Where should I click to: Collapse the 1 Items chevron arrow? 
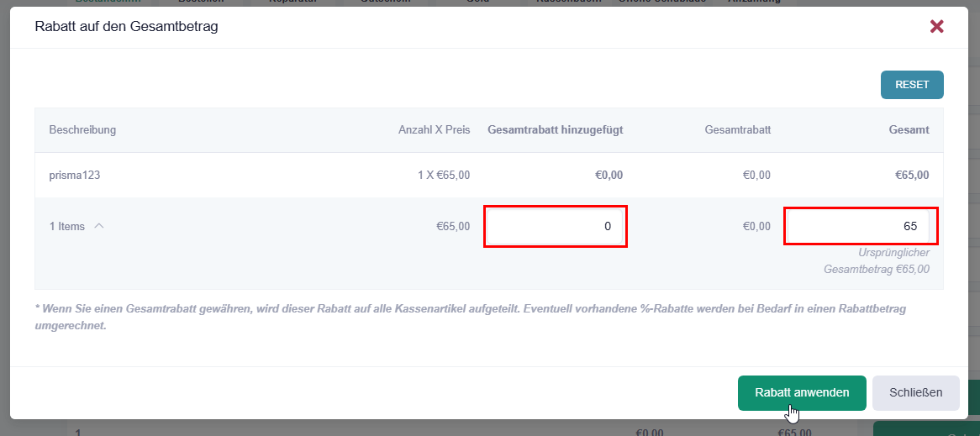(98, 226)
